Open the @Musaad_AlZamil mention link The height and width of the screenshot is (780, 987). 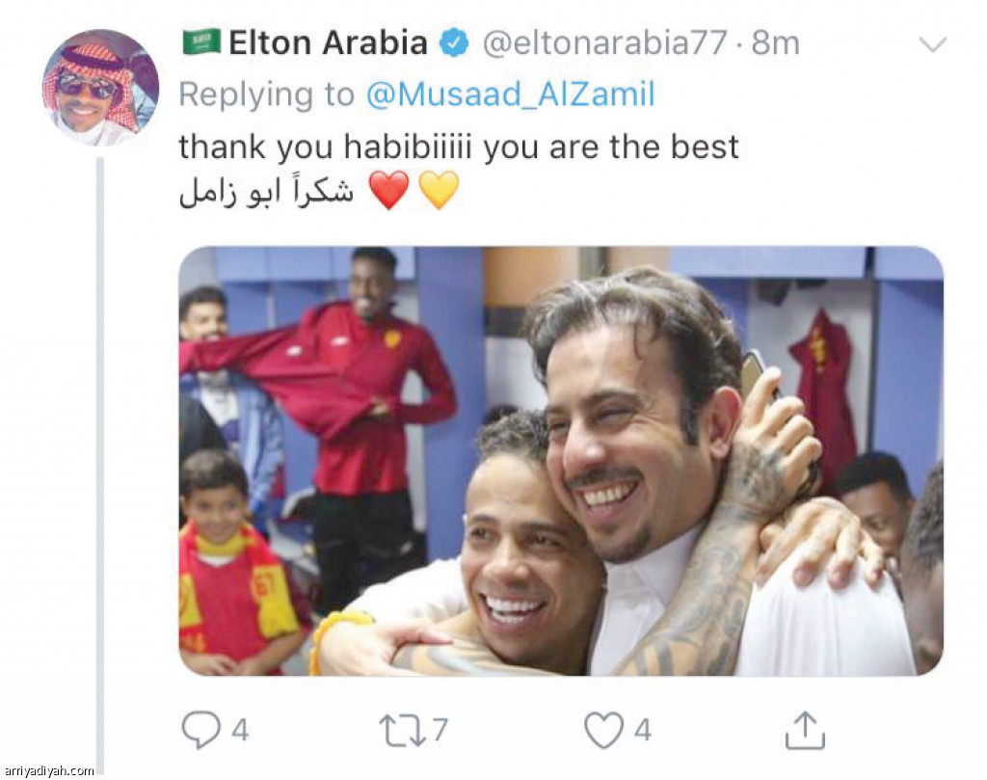click(x=511, y=94)
